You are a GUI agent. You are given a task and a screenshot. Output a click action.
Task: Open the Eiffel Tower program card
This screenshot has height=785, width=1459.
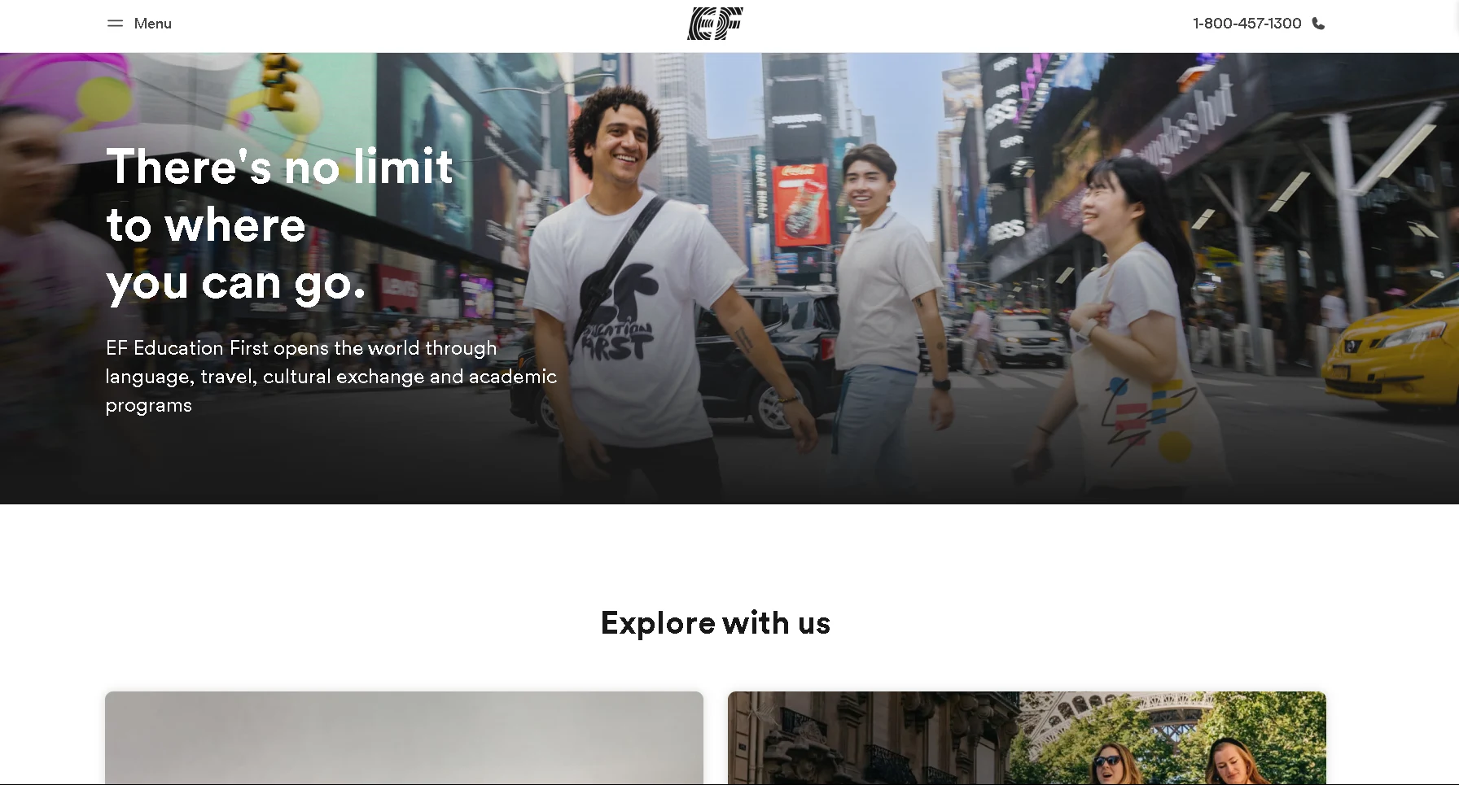[1027, 738]
